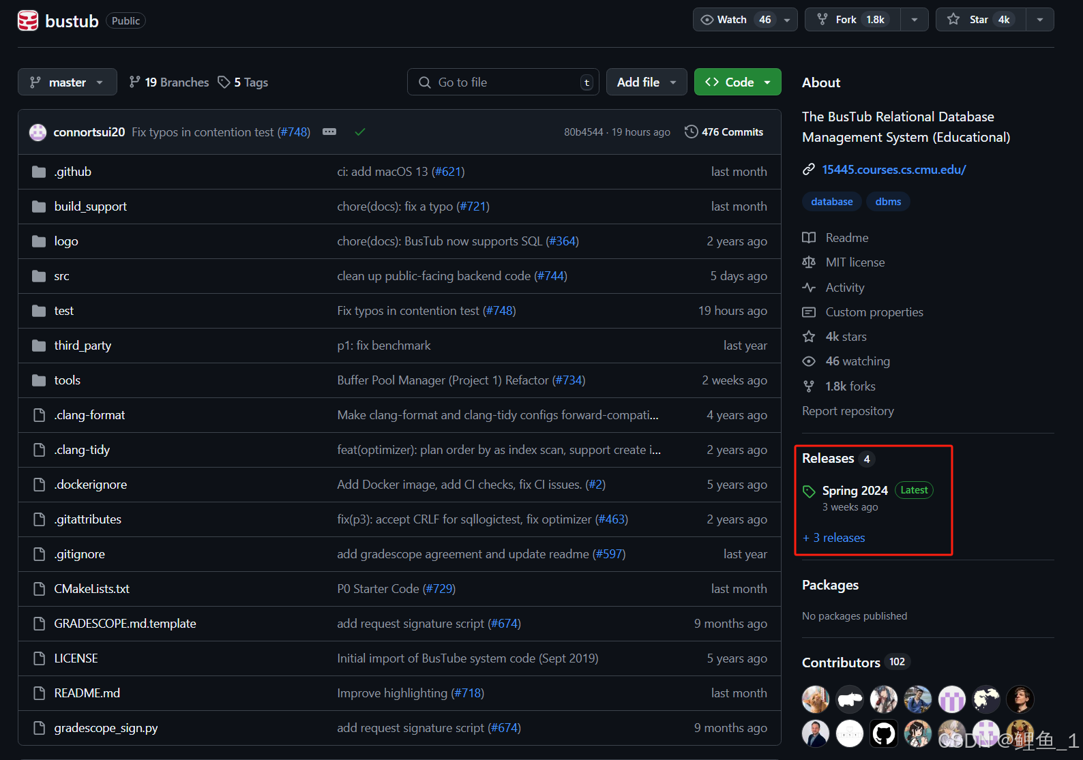The width and height of the screenshot is (1083, 760).
Task: Open the GRADESCOPE.md.template file
Action: [x=125, y=624]
